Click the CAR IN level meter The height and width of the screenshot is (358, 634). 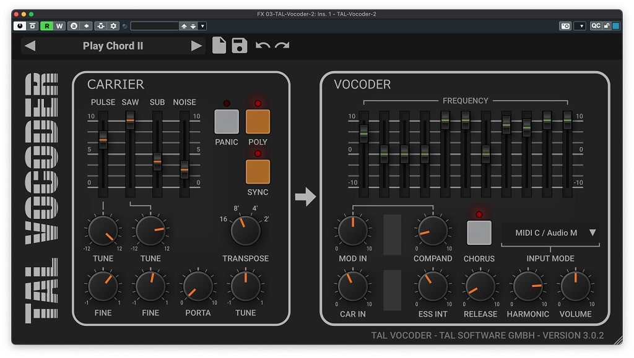click(392, 290)
